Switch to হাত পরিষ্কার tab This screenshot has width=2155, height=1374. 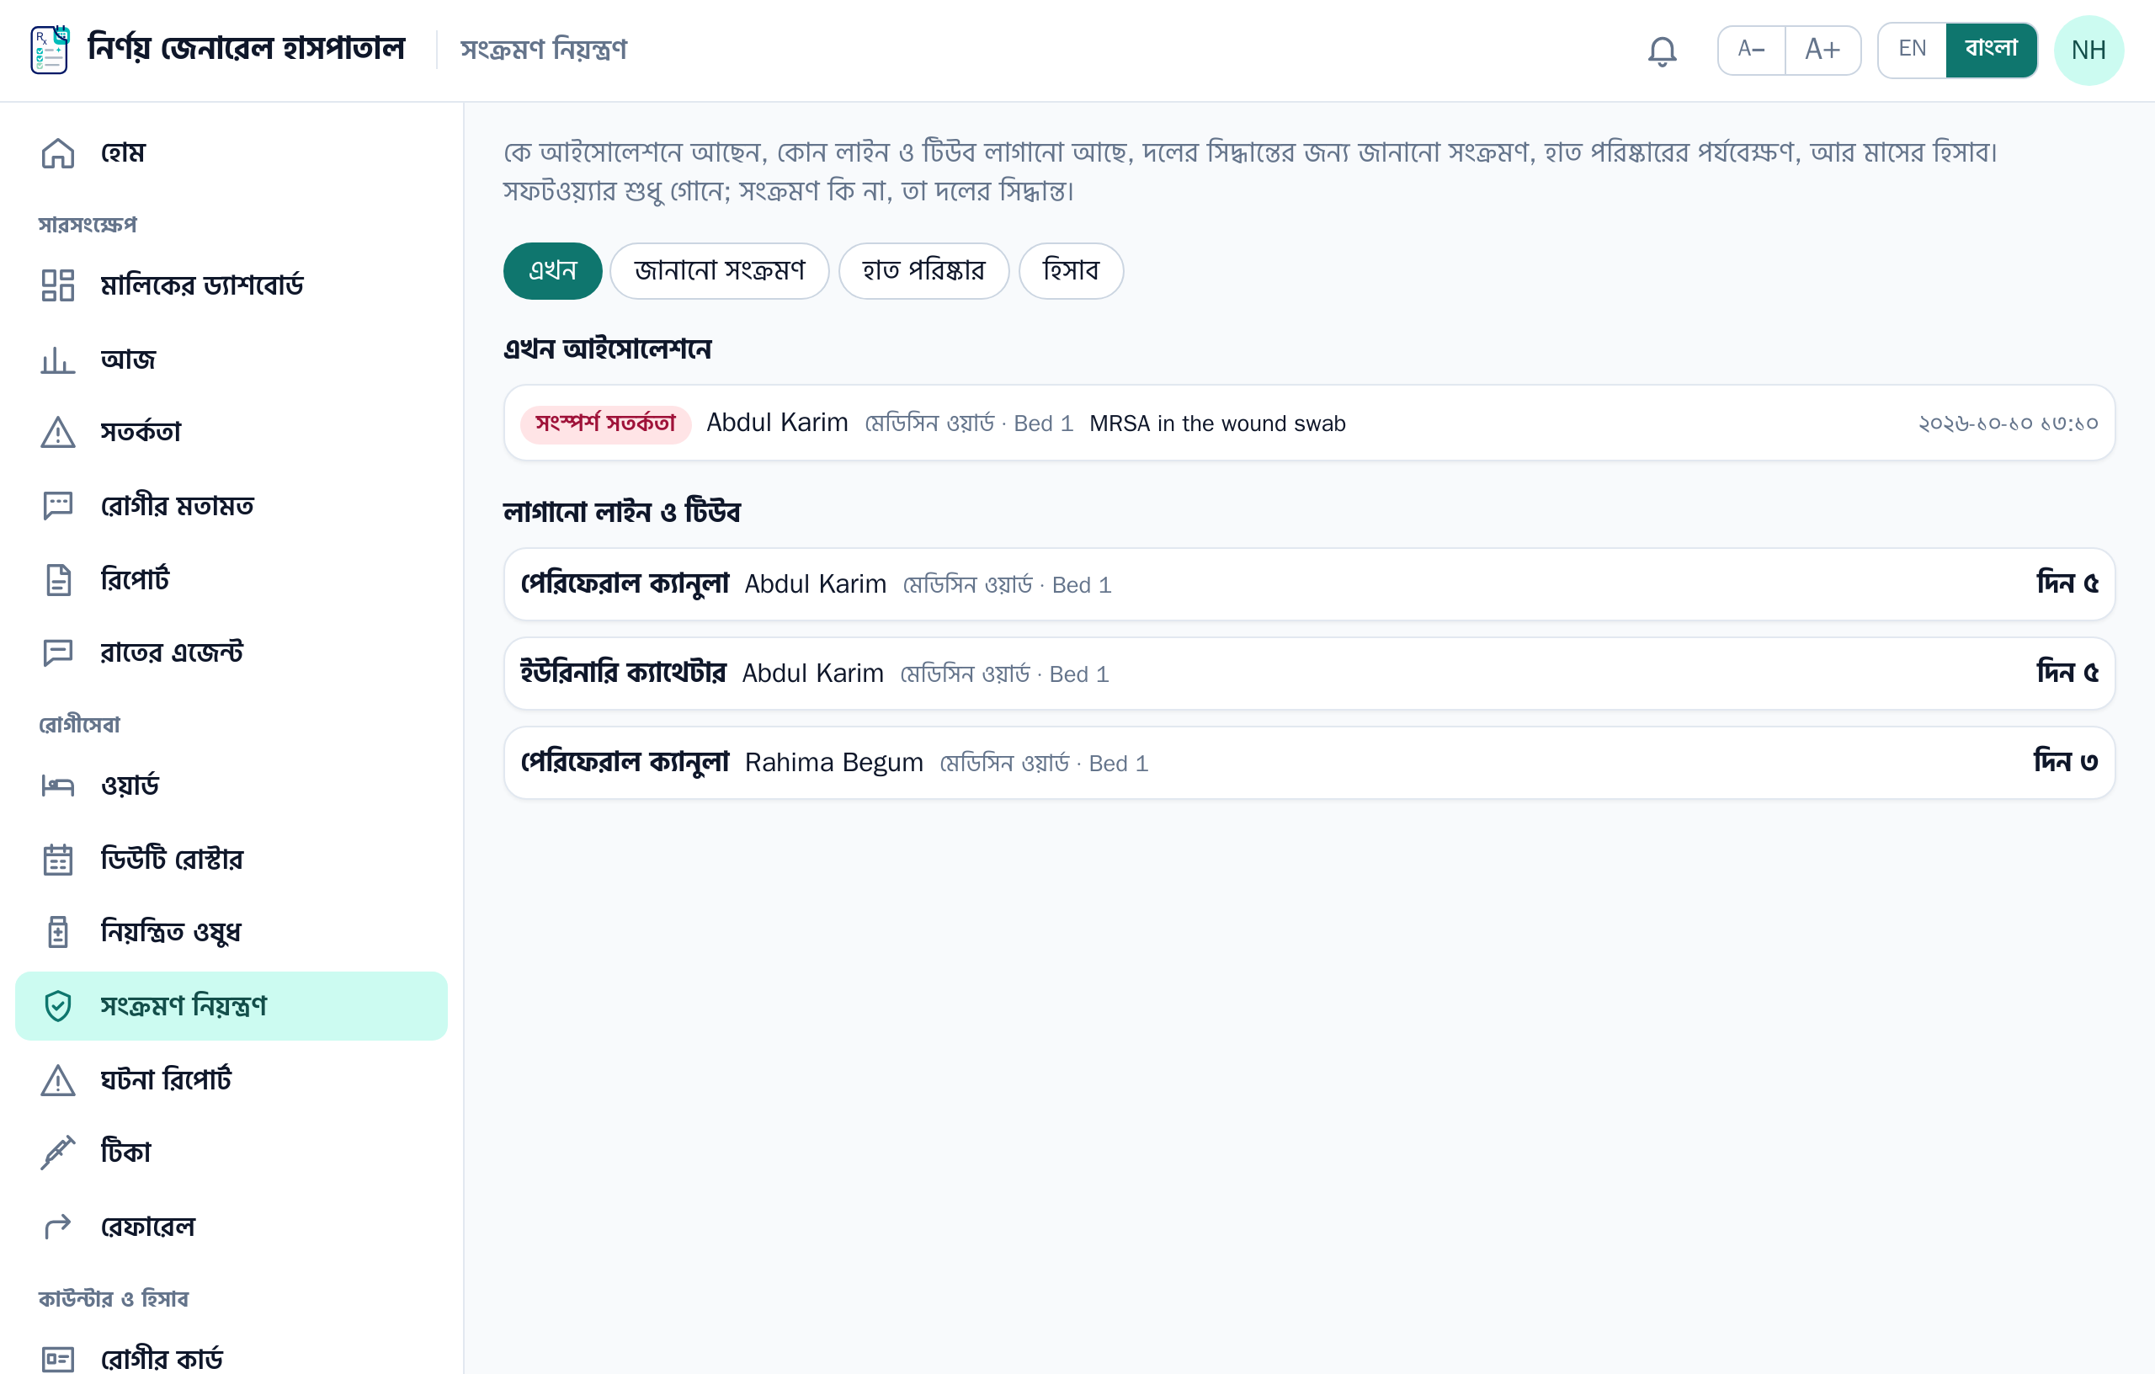(x=923, y=270)
